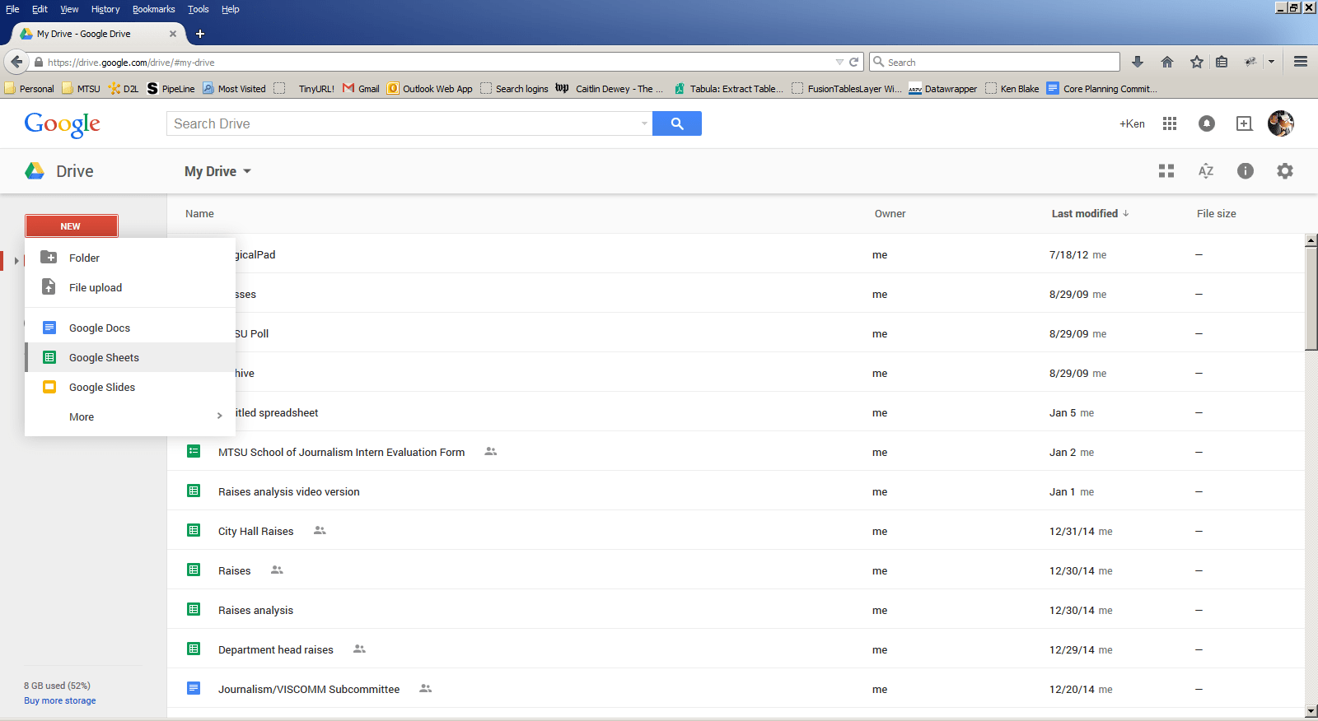Click docs icon for Journalism/VISCOMM Subcommittee
The image size is (1318, 721).
pyautogui.click(x=194, y=689)
